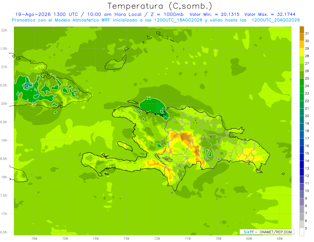This screenshot has width=314, height=242.
Task: Pick the legend swatch between 24 and 25
Action: pyautogui.click(x=302, y=82)
